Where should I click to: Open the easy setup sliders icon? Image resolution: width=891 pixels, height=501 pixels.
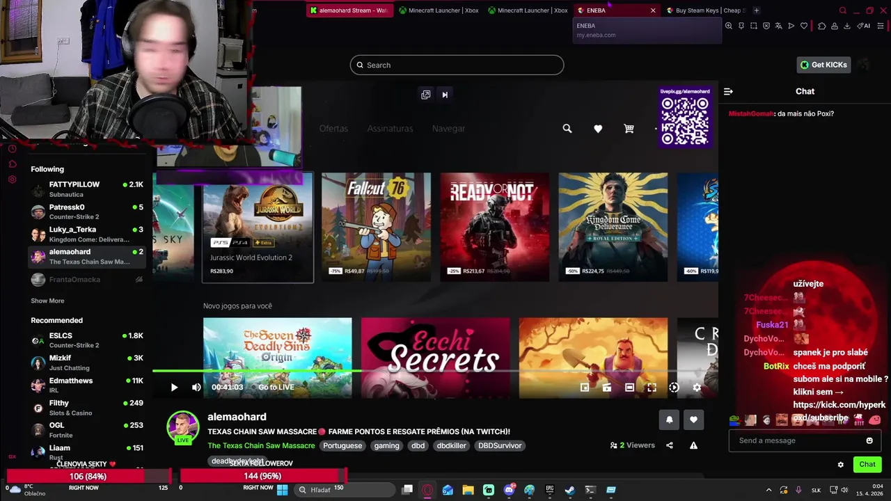point(881,26)
